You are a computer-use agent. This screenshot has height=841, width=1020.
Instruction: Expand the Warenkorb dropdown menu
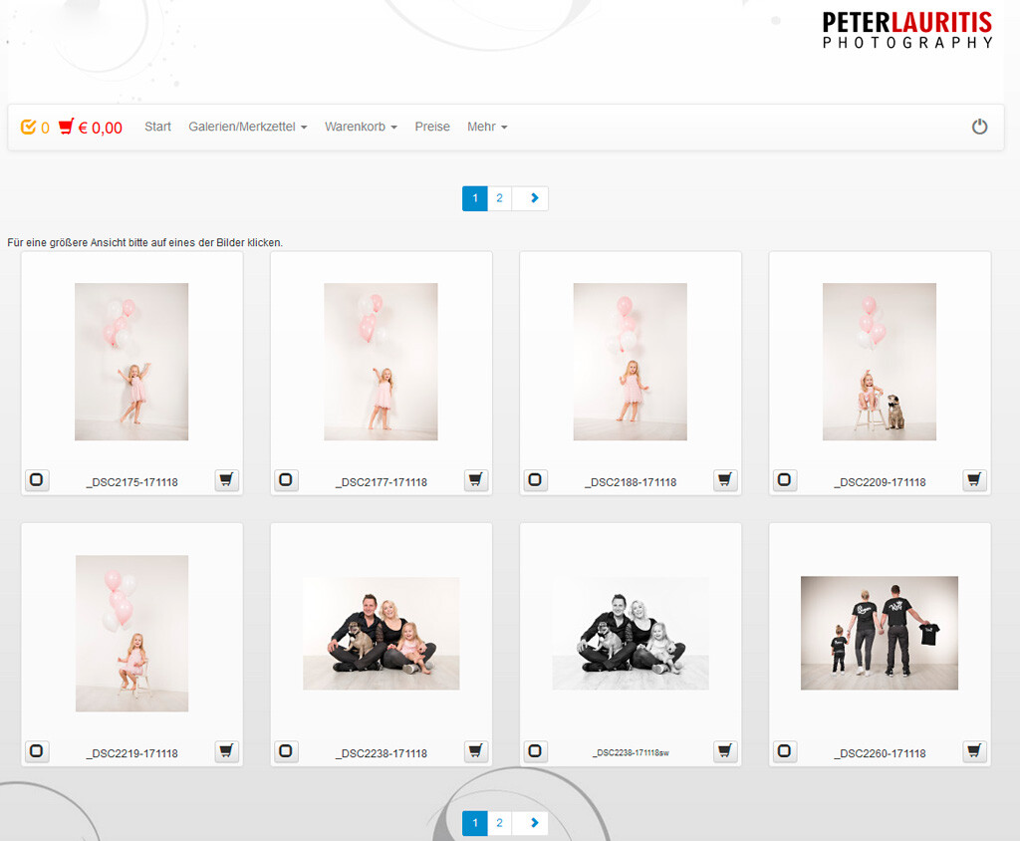point(361,127)
